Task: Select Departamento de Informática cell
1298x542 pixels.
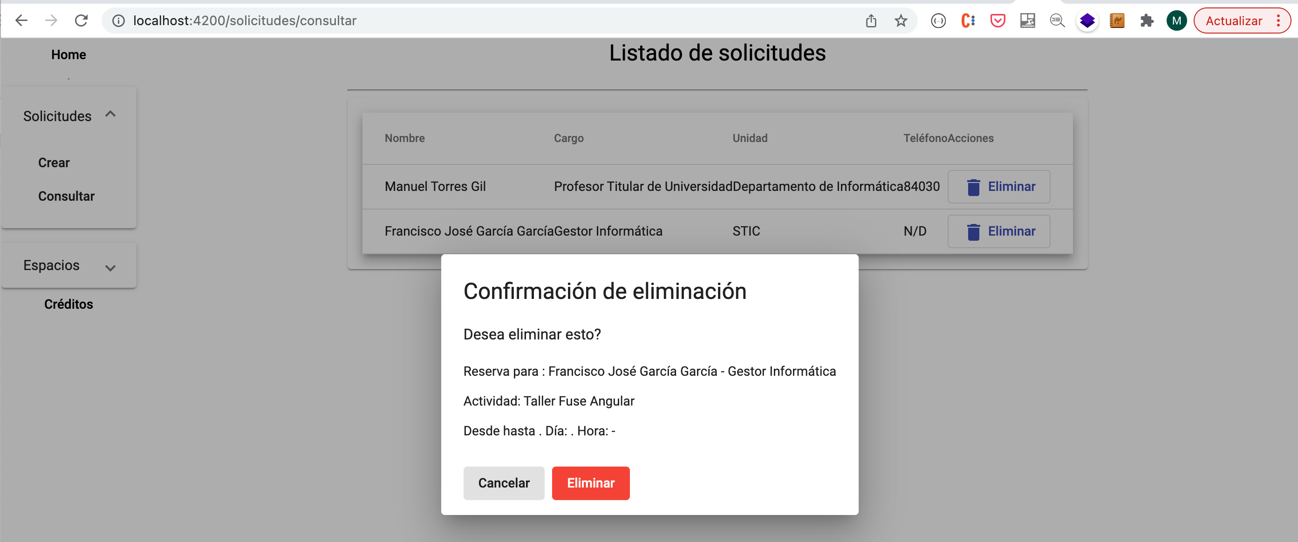Action: pyautogui.click(x=817, y=187)
